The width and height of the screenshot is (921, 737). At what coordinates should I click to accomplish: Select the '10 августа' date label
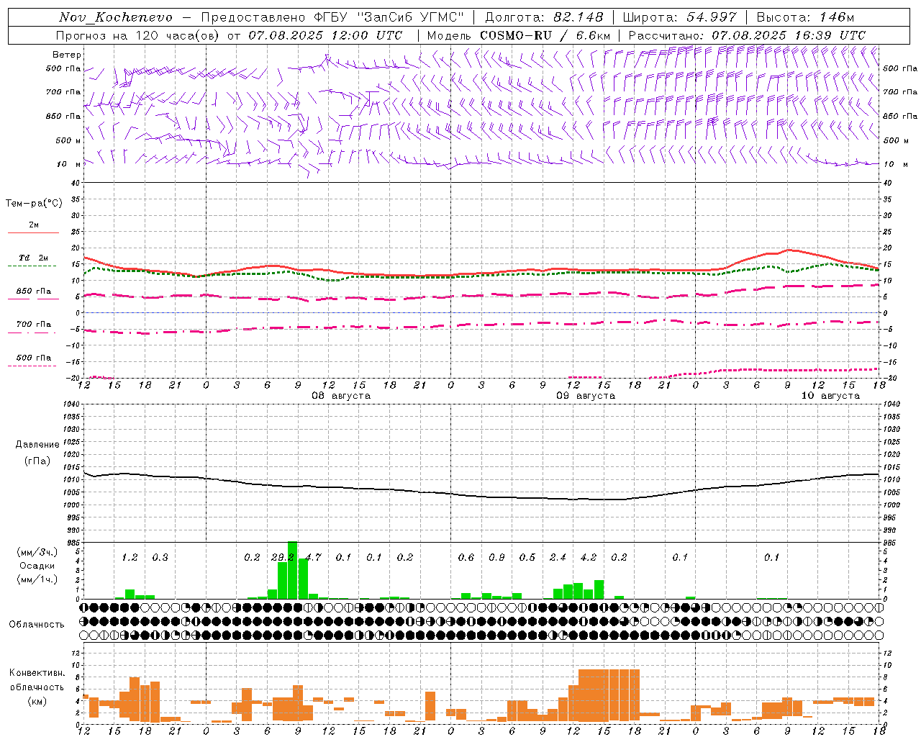(830, 396)
